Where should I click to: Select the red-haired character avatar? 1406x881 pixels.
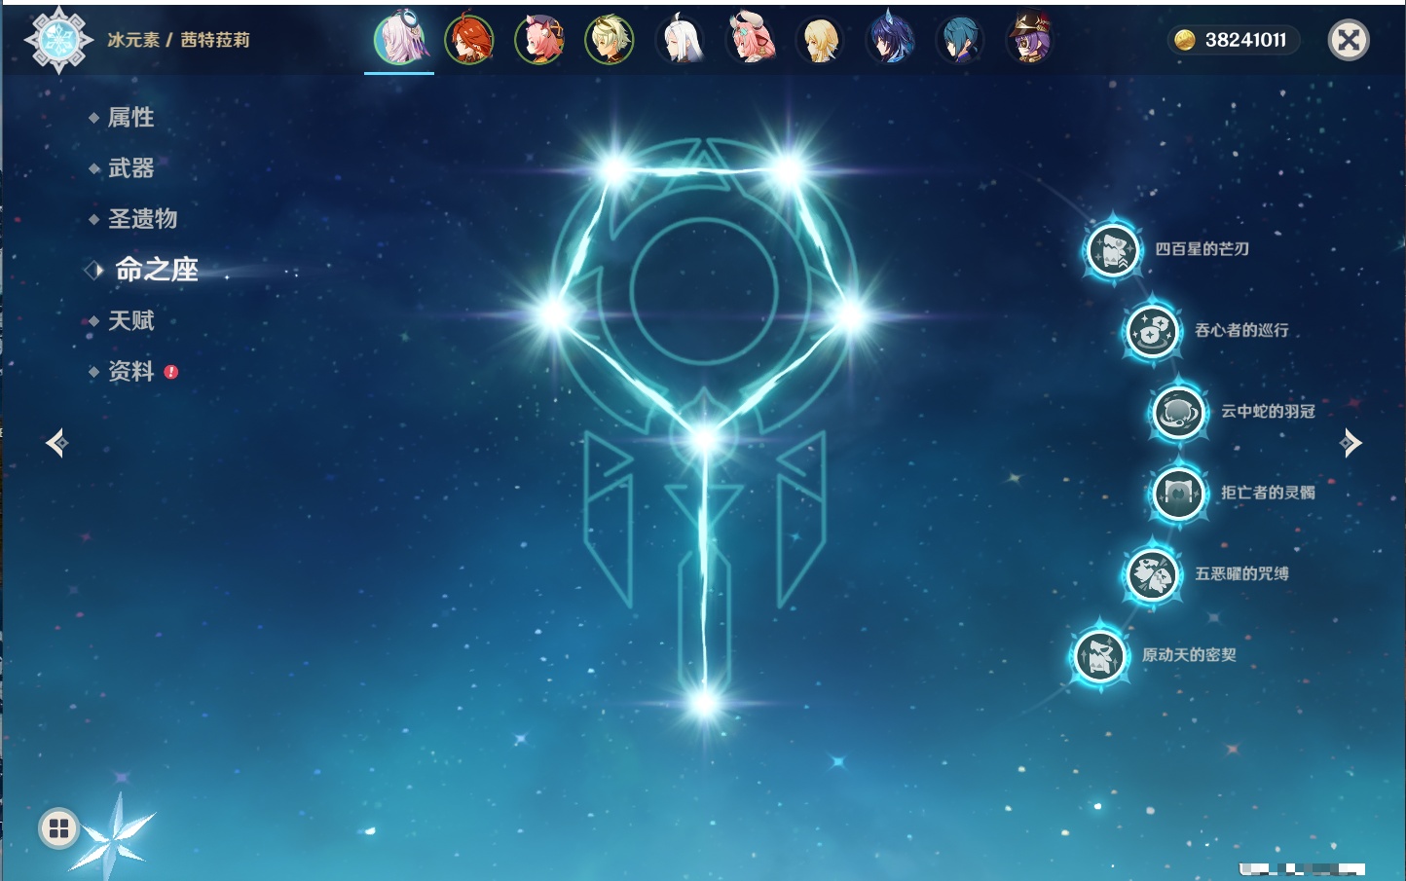(x=469, y=40)
